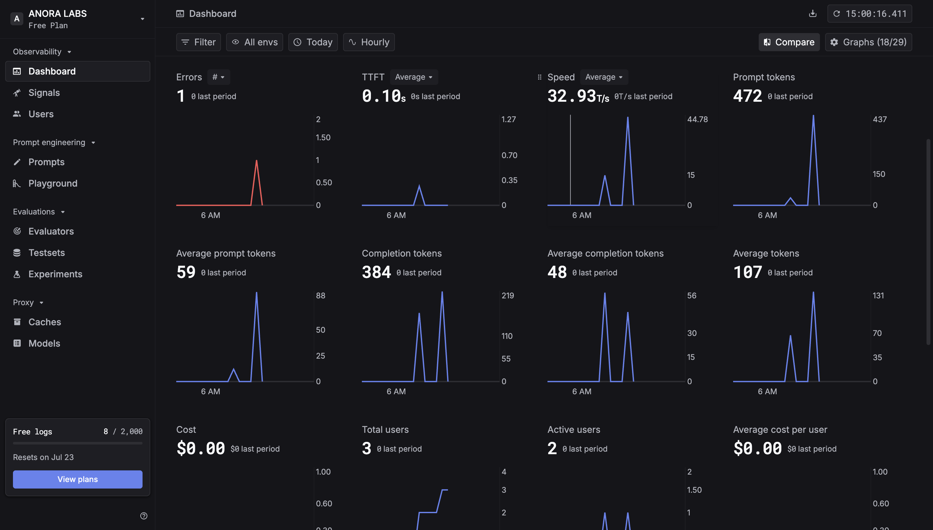This screenshot has height=530, width=933.
Task: Click the Free logs usage progress bar
Action: click(x=77, y=444)
